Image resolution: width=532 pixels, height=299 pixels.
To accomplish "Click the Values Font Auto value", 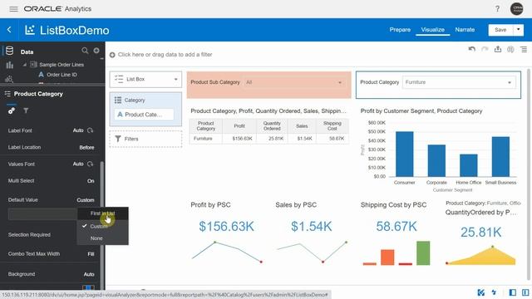I will click(x=78, y=164).
